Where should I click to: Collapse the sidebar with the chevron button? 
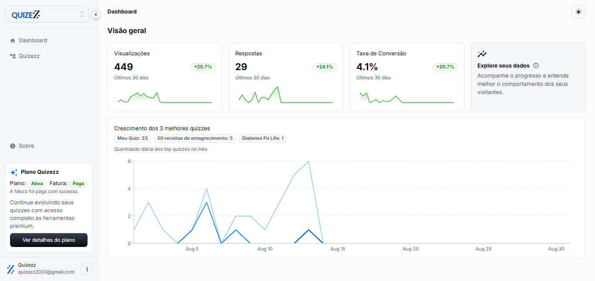(96, 15)
